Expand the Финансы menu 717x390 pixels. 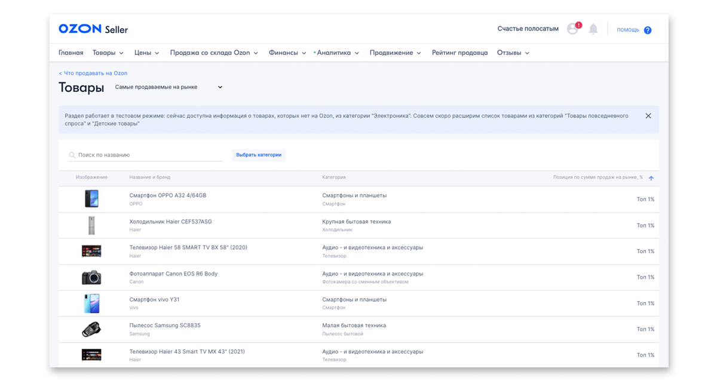287,53
